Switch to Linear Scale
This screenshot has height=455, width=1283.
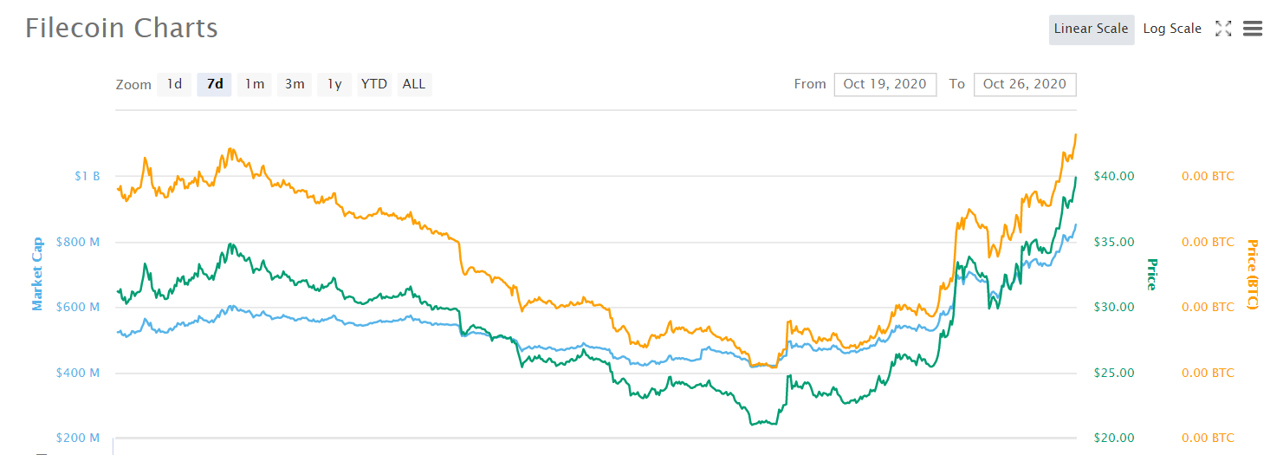[x=1092, y=29]
